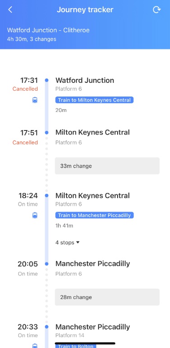Screen dimensions: 170x348
Task: Click the 4 stops dropdown triangle
Action: click(x=78, y=242)
